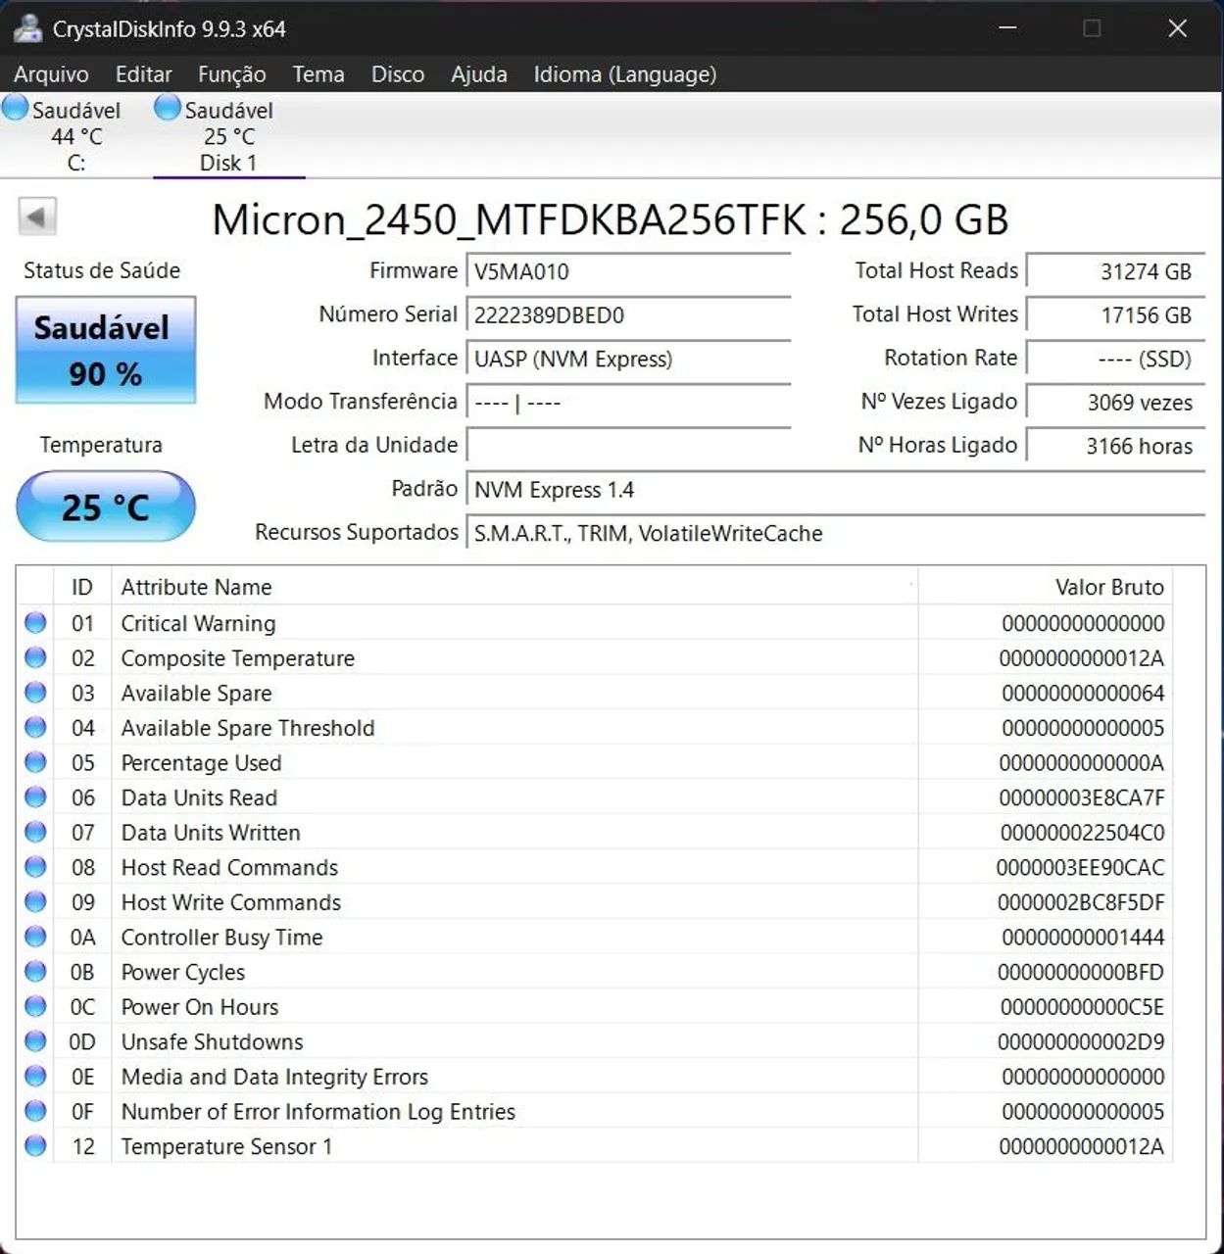Click raw value 0000002BC8F5DF
Screen dimensions: 1224x1254
1081,902
